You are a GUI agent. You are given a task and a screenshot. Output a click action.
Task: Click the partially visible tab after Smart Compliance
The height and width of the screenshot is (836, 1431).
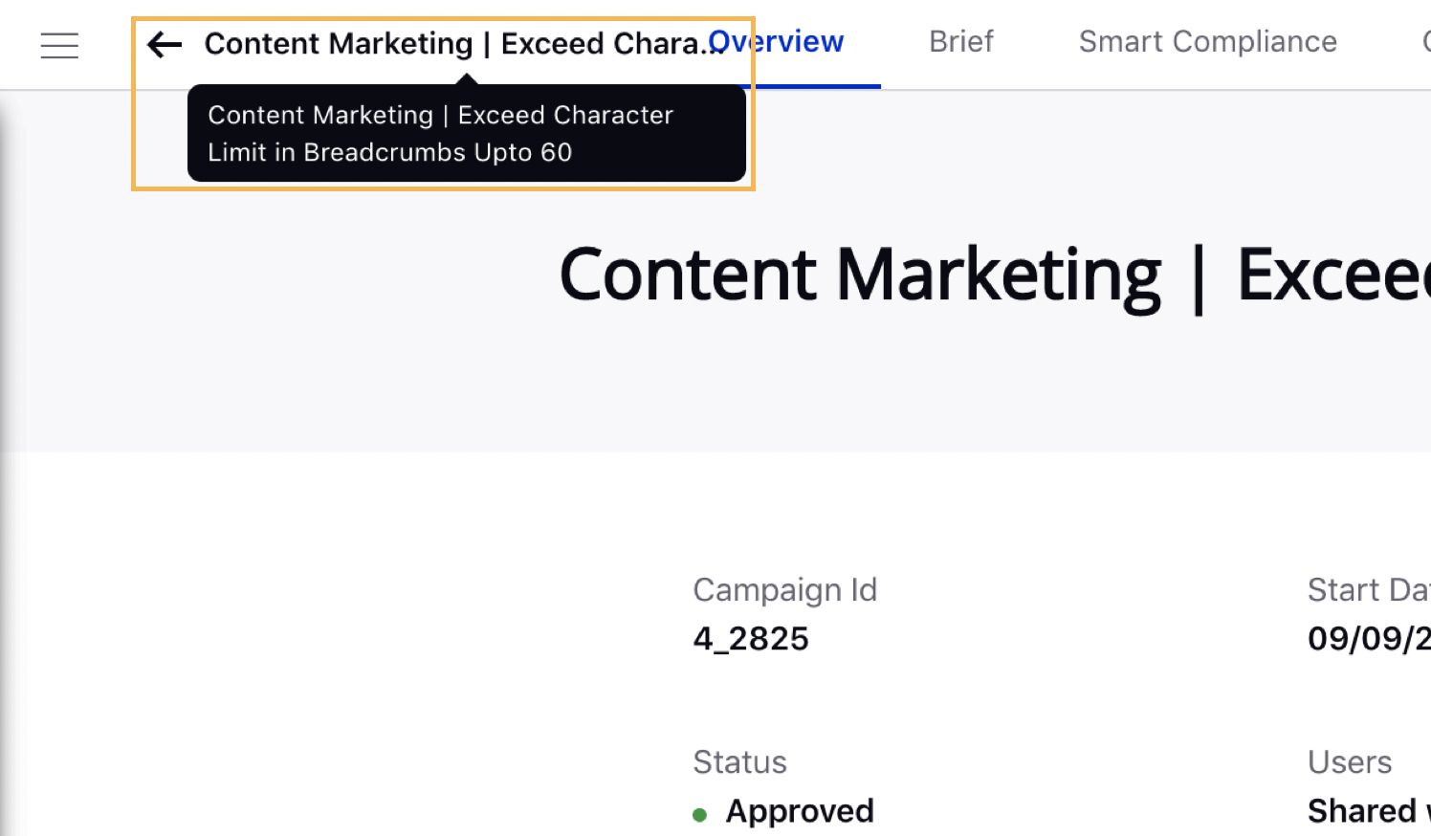[1426, 42]
